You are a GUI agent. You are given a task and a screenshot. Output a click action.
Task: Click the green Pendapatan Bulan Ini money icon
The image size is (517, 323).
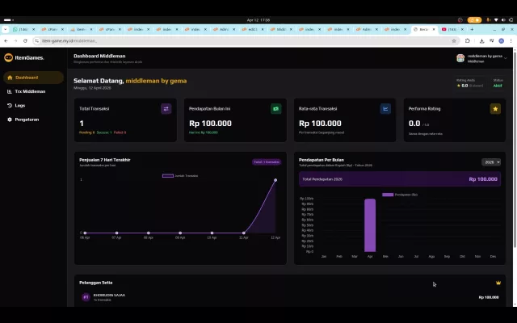tap(275, 109)
